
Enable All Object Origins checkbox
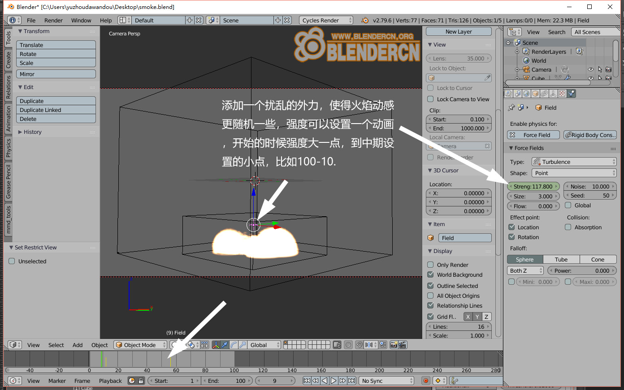pyautogui.click(x=430, y=296)
